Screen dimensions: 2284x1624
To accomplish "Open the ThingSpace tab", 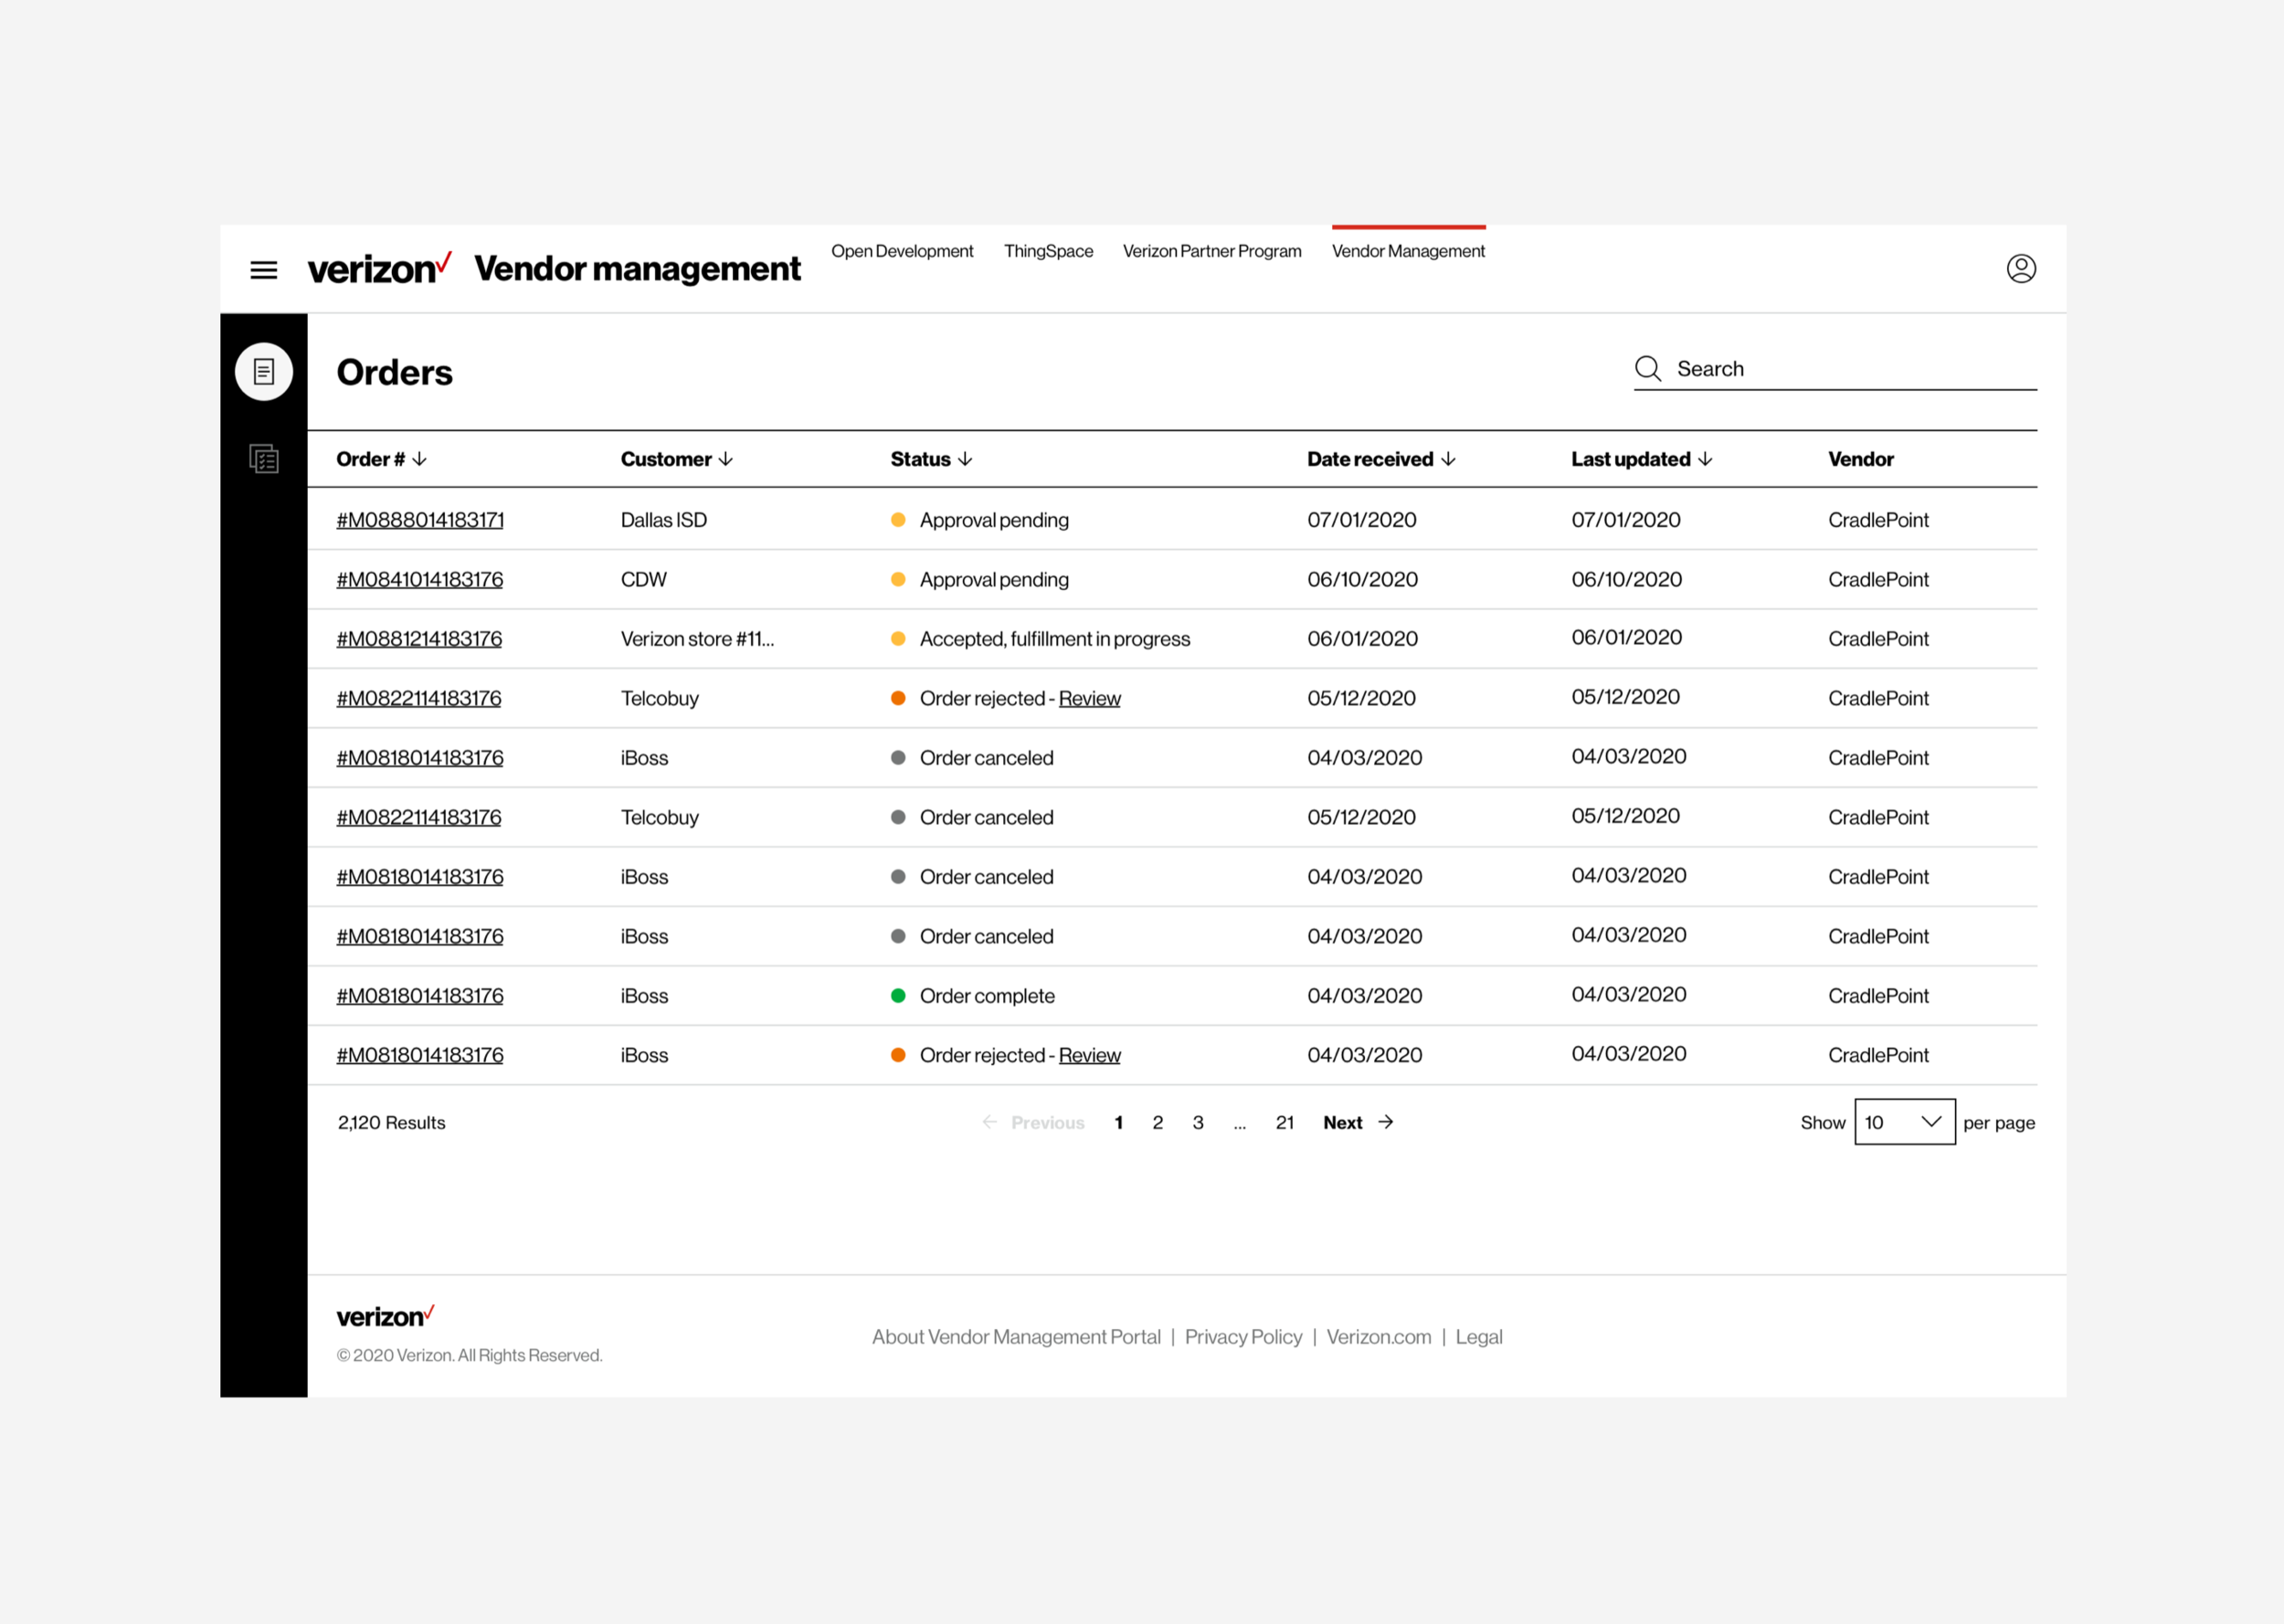I will pyautogui.click(x=1049, y=251).
